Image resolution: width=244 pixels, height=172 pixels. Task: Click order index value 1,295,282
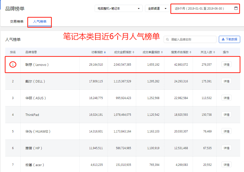tap(153, 81)
